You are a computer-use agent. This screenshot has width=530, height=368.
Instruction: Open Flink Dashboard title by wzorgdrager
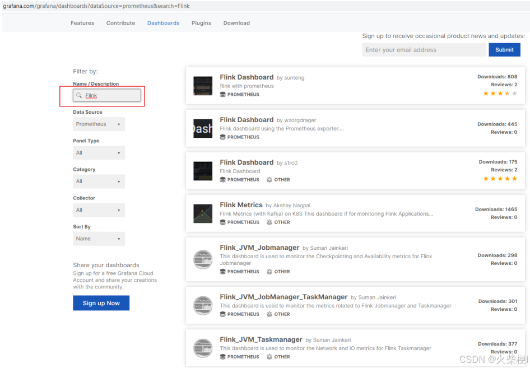tap(247, 120)
